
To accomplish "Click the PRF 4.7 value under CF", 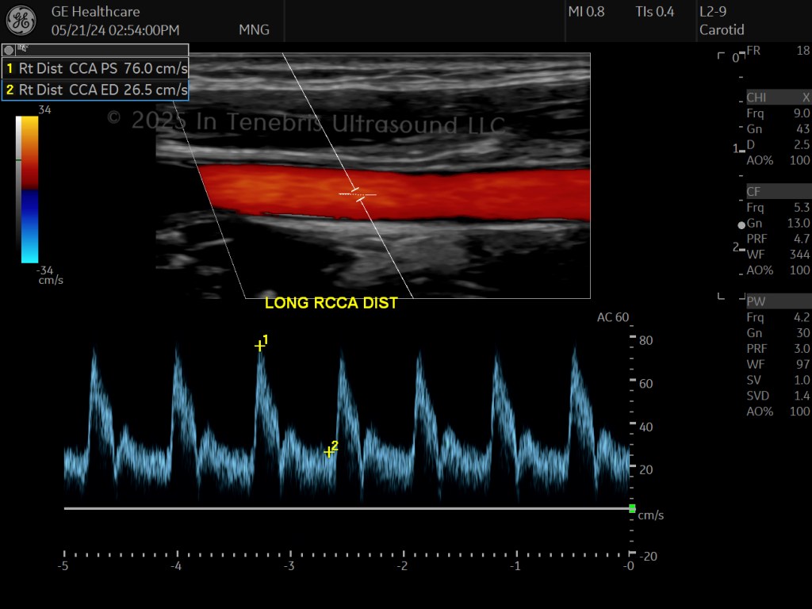I will pyautogui.click(x=801, y=239).
